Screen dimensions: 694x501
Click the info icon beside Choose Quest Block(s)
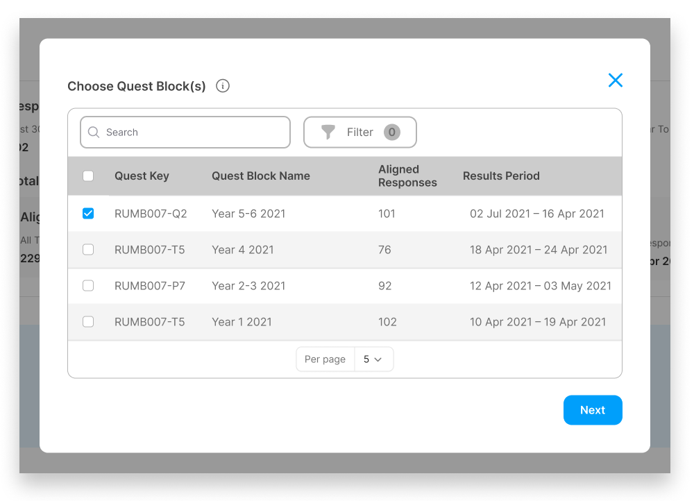click(x=223, y=86)
